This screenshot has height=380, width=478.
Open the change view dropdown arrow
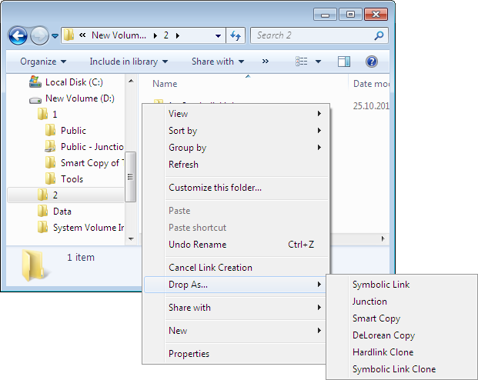click(317, 62)
